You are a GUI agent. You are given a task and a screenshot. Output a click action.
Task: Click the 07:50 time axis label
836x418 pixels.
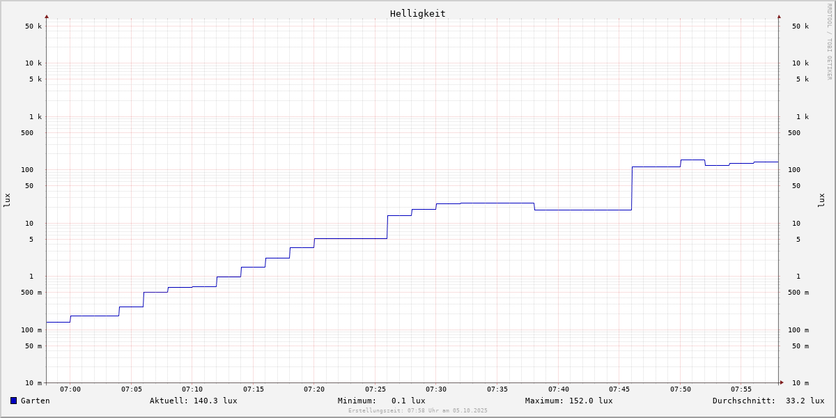[x=681, y=389]
